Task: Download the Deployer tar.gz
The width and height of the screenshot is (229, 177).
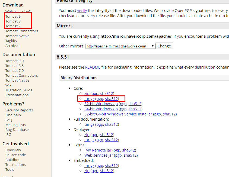Action: (x=89, y=140)
